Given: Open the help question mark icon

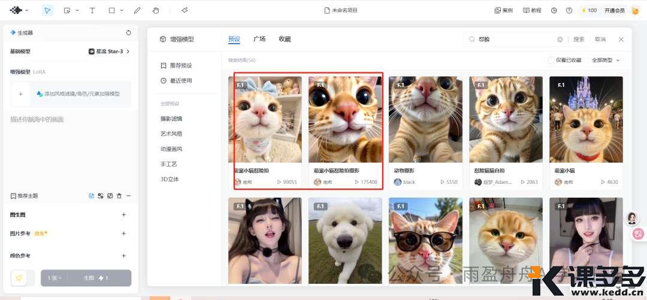Looking at the screenshot, I should [569, 10].
